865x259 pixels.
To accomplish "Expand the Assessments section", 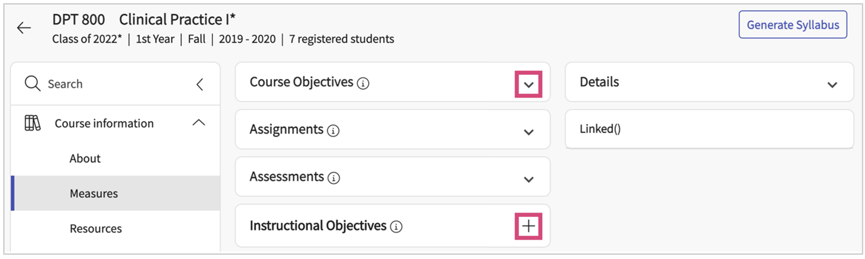I will point(528,179).
